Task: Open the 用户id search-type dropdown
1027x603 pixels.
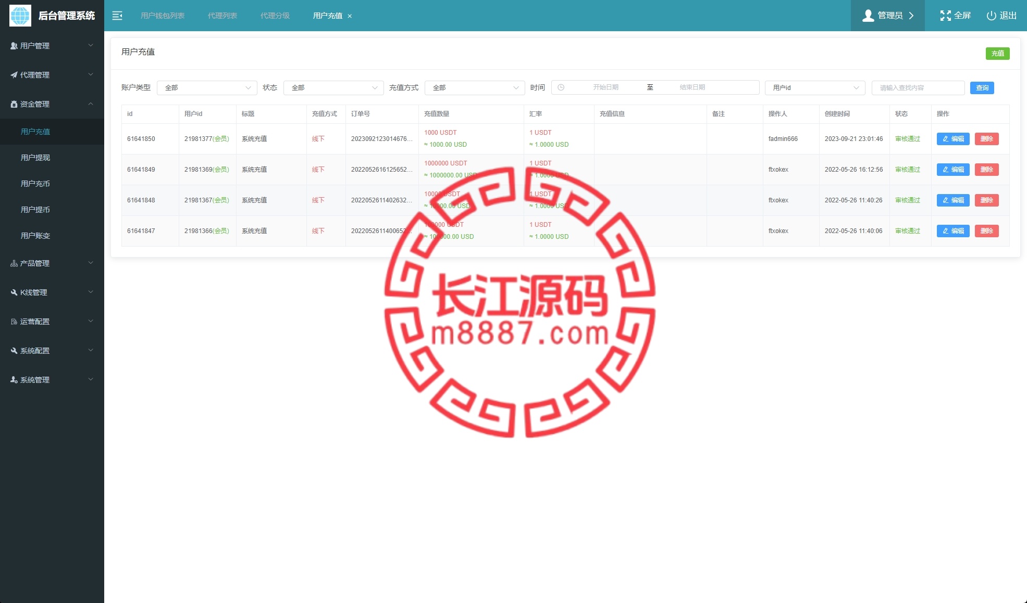Action: [x=815, y=87]
